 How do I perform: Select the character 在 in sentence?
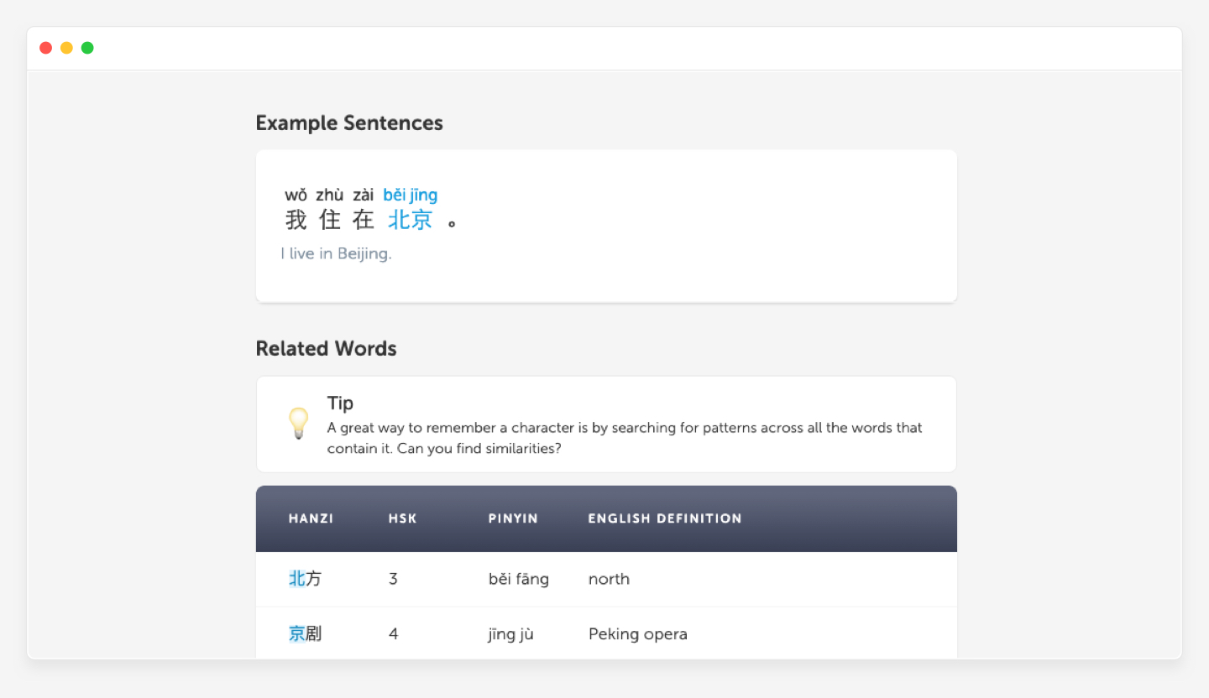(363, 220)
